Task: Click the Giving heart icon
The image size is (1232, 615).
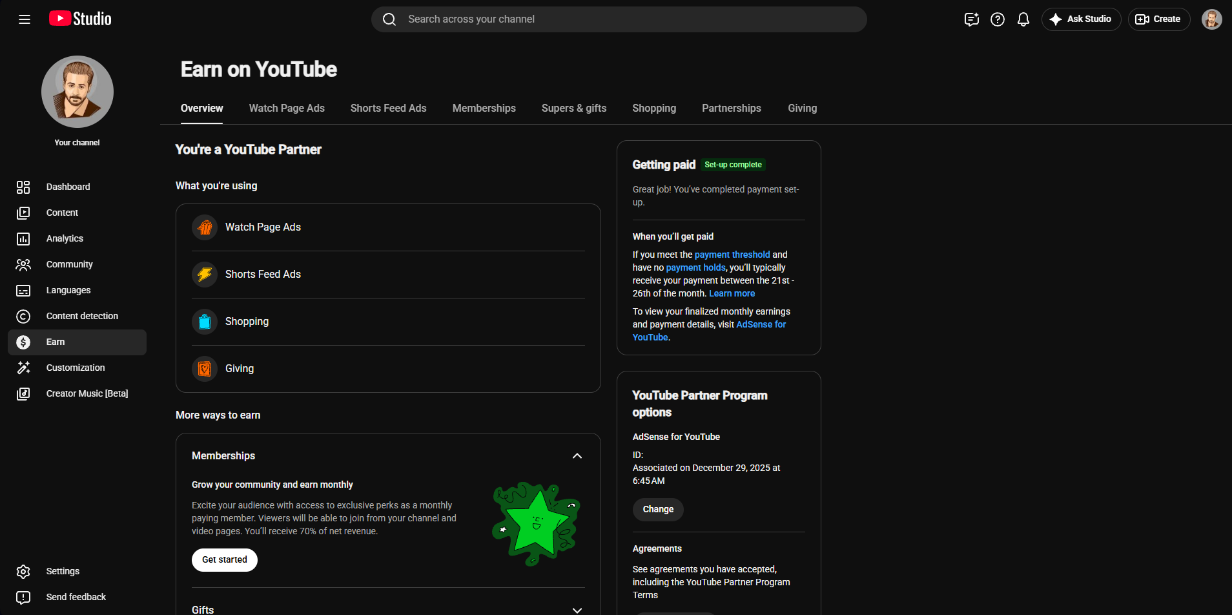Action: tap(205, 369)
